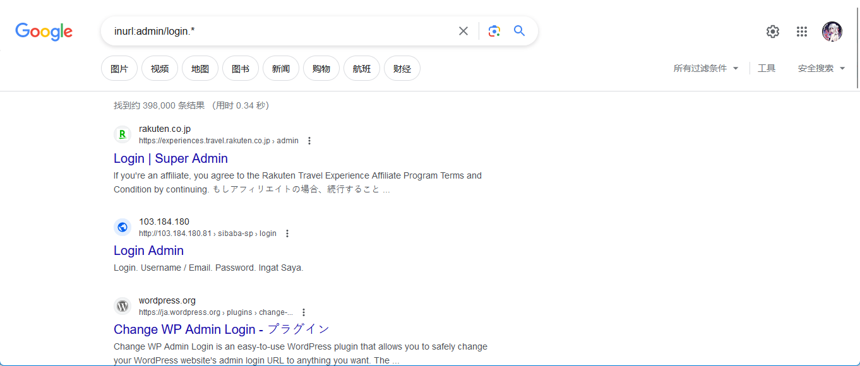Open the 工具 button
This screenshot has height=366, width=860.
point(767,68)
